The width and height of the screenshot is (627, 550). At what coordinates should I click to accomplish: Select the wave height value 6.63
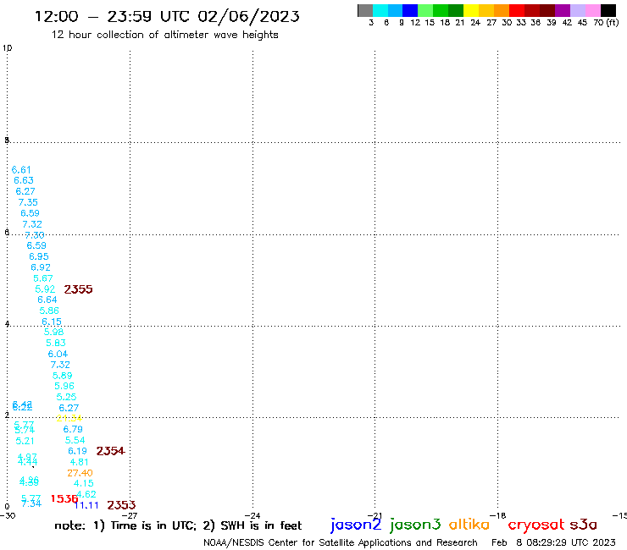pyautogui.click(x=24, y=180)
